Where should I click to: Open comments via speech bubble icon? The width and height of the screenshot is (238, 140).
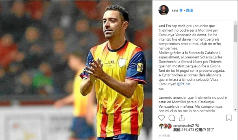click(172, 118)
